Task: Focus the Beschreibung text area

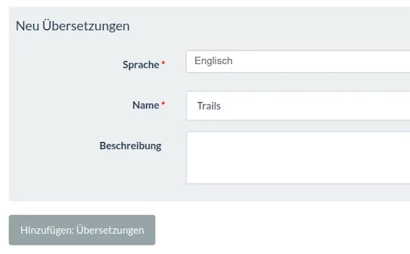Action: (x=298, y=157)
